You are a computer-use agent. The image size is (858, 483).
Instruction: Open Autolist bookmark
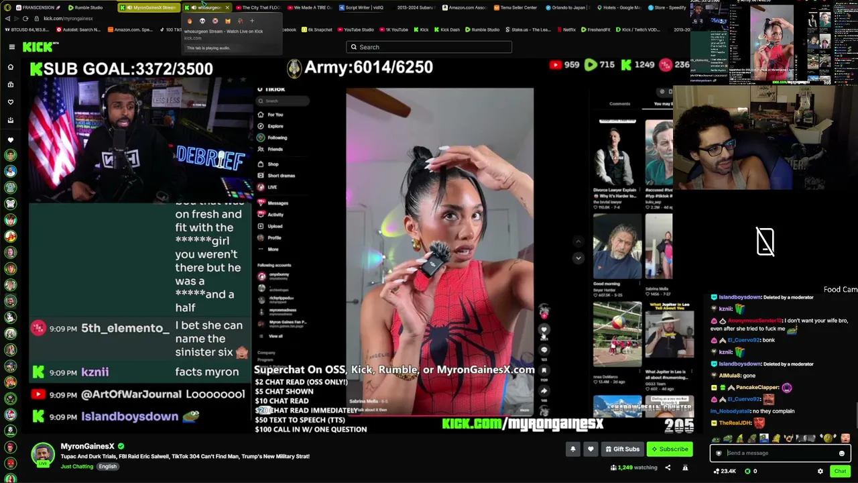click(x=77, y=30)
